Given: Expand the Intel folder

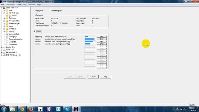Looking at the screenshot, I should [x=4, y=10].
